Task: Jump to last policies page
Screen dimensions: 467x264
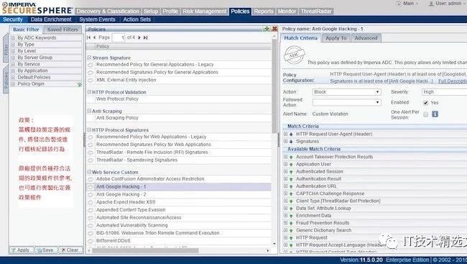Action: click(x=145, y=37)
